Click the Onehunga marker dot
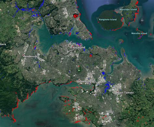The width and height of the screenshot is (154, 127). point(79,80)
